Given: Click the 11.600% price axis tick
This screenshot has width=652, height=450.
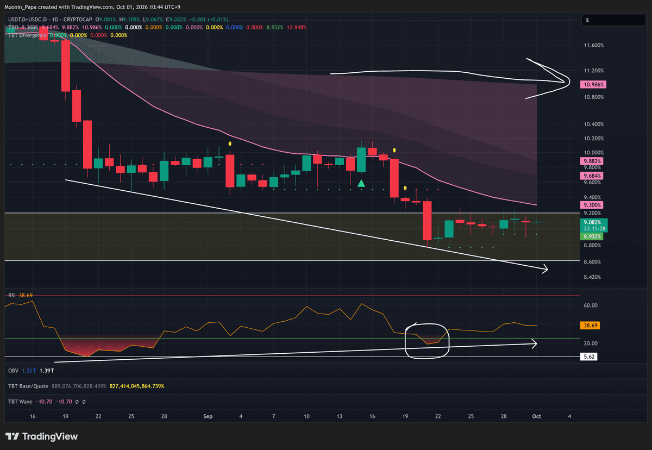Looking at the screenshot, I should 594,45.
